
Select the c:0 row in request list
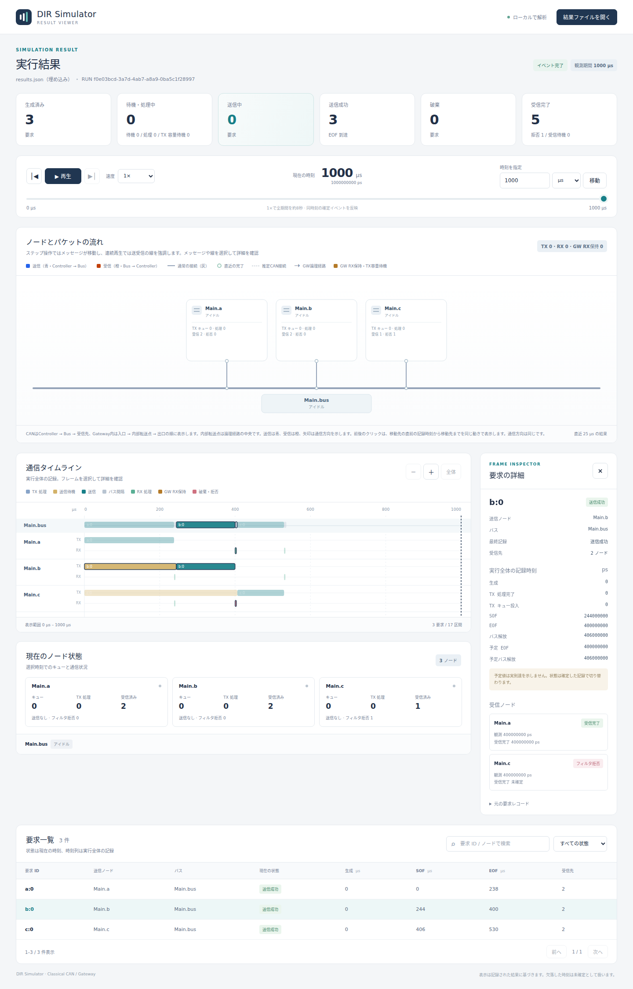(x=316, y=929)
